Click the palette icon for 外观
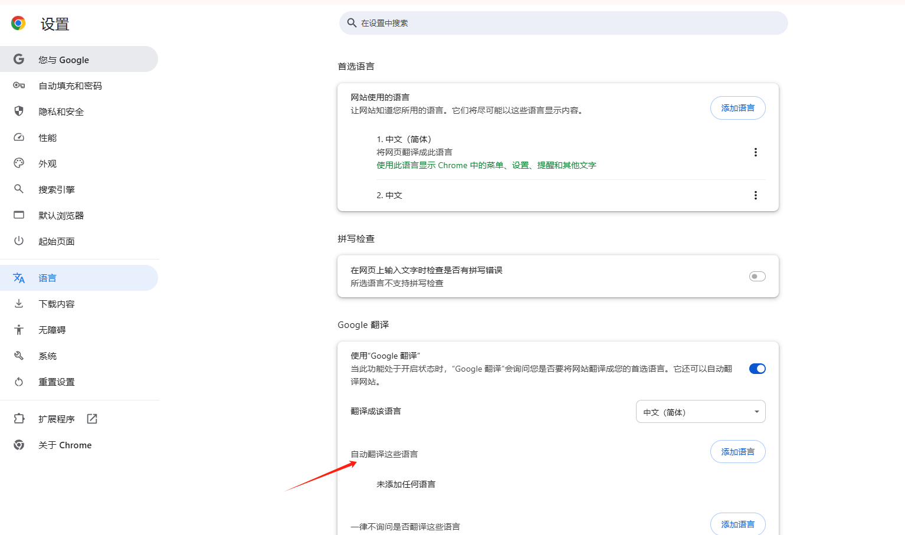905x535 pixels. 19,163
